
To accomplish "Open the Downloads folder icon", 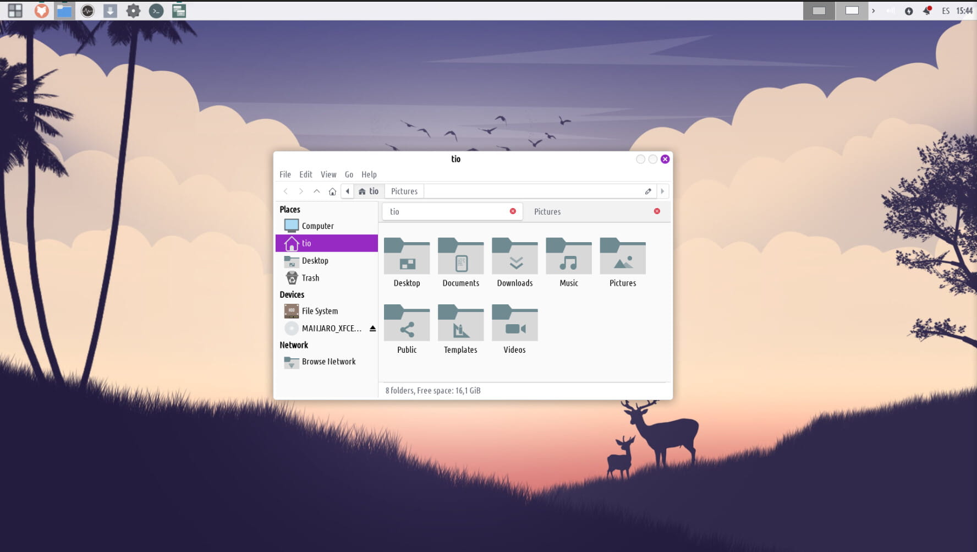I will pos(514,257).
